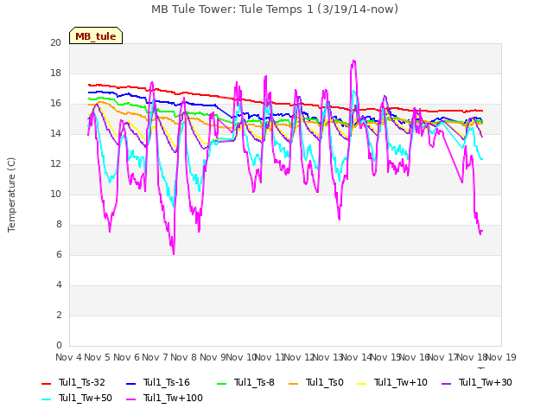Click the Nov 6 x-axis tick label

click(x=127, y=357)
